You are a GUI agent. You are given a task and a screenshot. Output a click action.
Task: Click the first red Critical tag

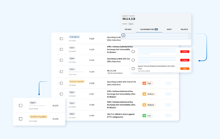[185, 52]
